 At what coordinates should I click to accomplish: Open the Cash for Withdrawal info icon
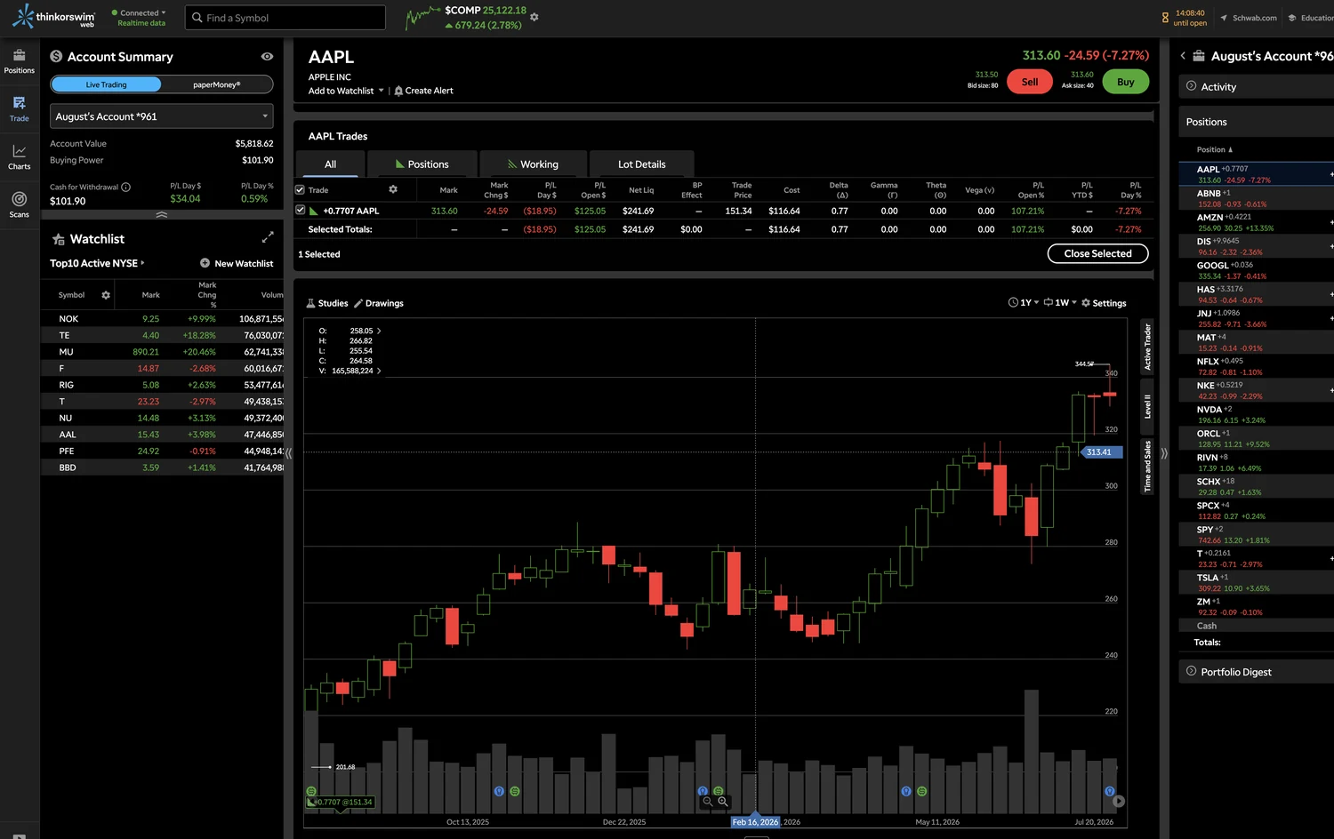pos(125,187)
